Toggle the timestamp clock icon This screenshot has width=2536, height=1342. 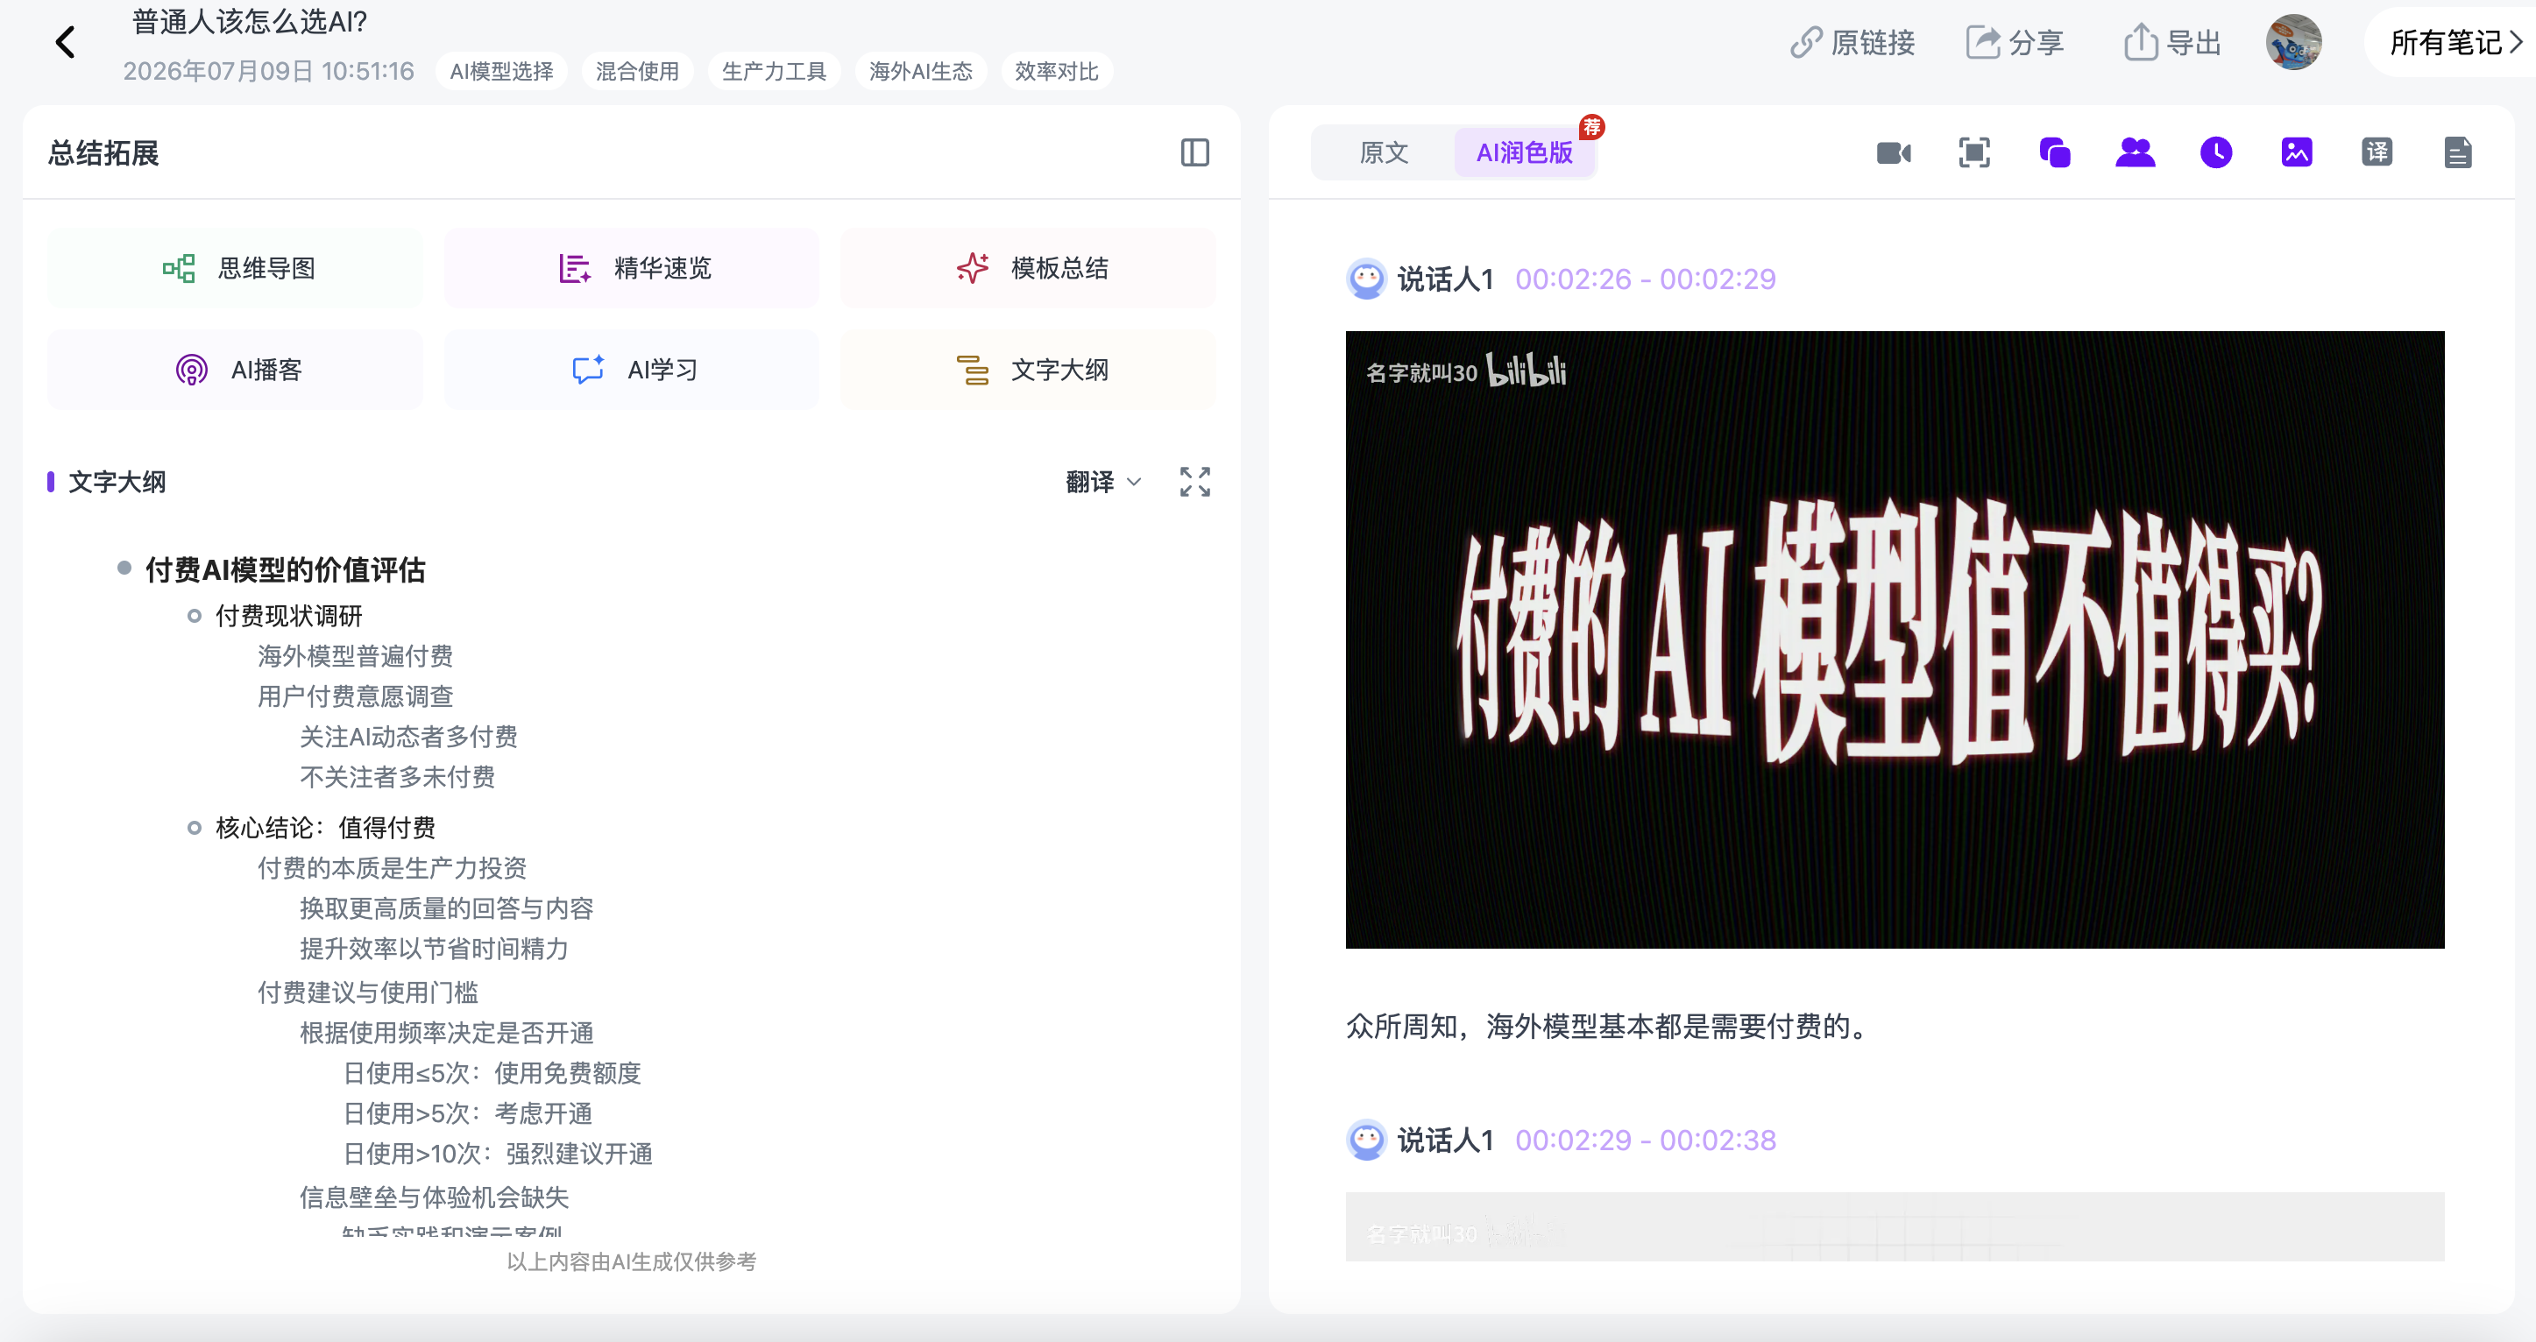[x=2216, y=152]
